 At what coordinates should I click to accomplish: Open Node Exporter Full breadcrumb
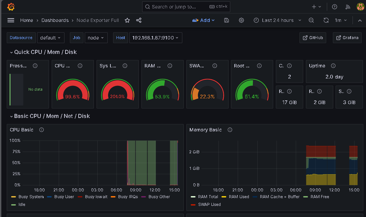coord(98,20)
